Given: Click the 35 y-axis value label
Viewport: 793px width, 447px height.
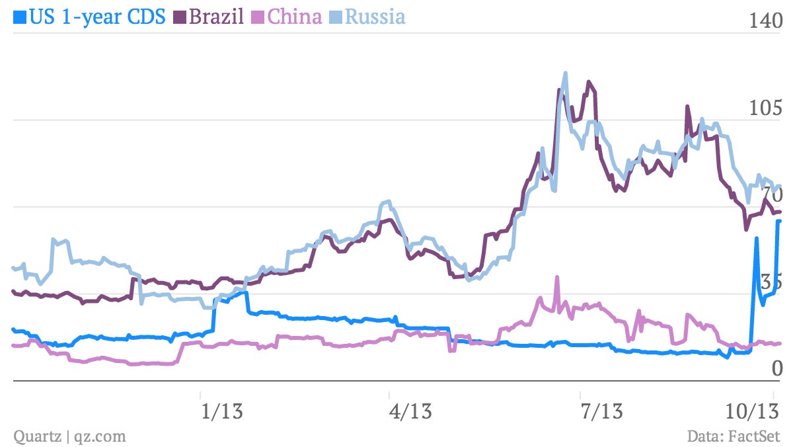Looking at the screenshot, I should (770, 282).
